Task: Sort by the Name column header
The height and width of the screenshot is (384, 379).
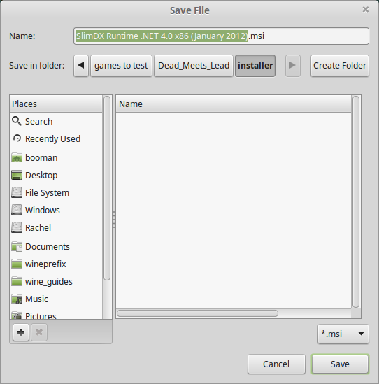Action: point(234,104)
